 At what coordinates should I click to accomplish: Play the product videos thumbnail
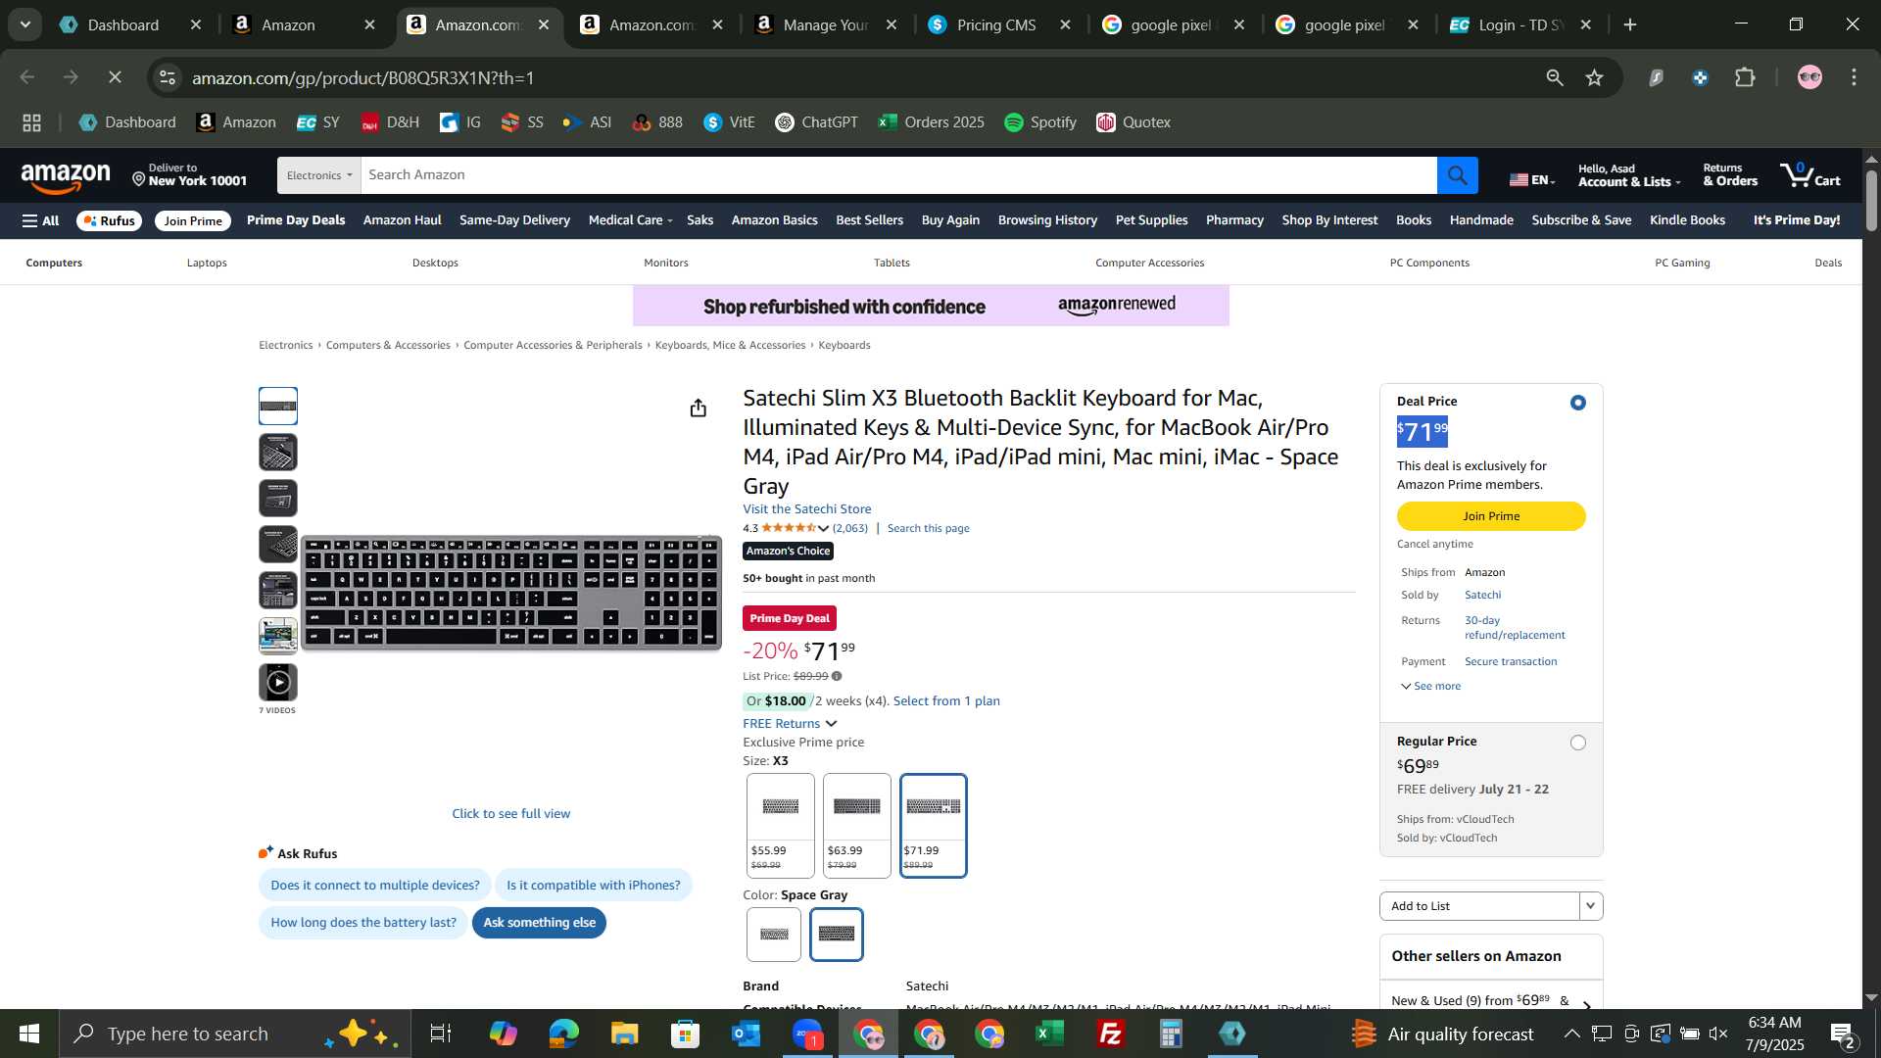click(x=278, y=682)
